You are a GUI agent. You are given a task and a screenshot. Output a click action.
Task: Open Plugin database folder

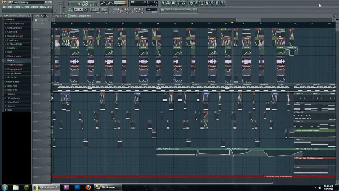(x=15, y=65)
